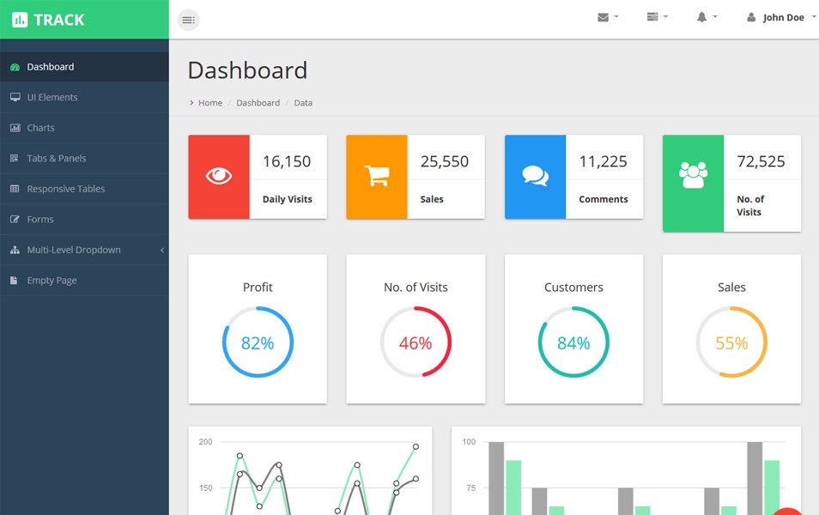Click the UI Elements monitor icon

coord(15,97)
